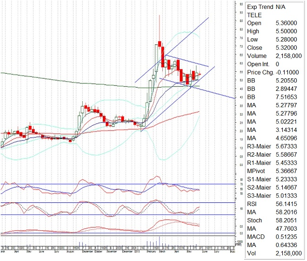This screenshot has width=307, height=261.
Task: Click the Price Chg. value -0.11000
Action: (287, 72)
